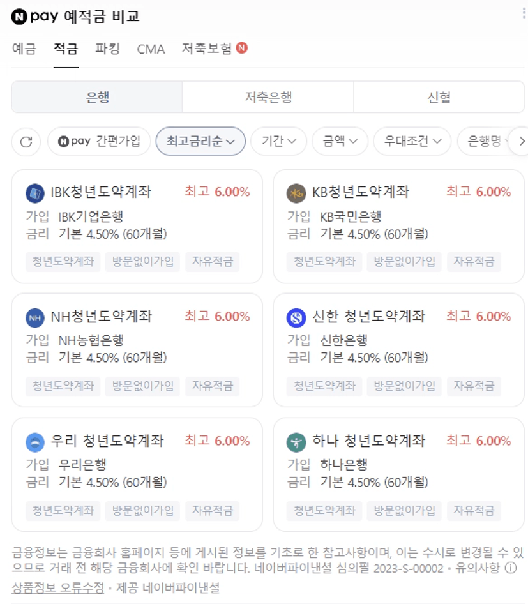Toggle the Npay 간편가입 filter
Image resolution: width=528 pixels, height=604 pixels.
99,142
